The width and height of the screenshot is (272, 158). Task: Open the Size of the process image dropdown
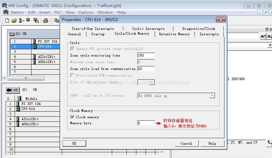(152, 82)
